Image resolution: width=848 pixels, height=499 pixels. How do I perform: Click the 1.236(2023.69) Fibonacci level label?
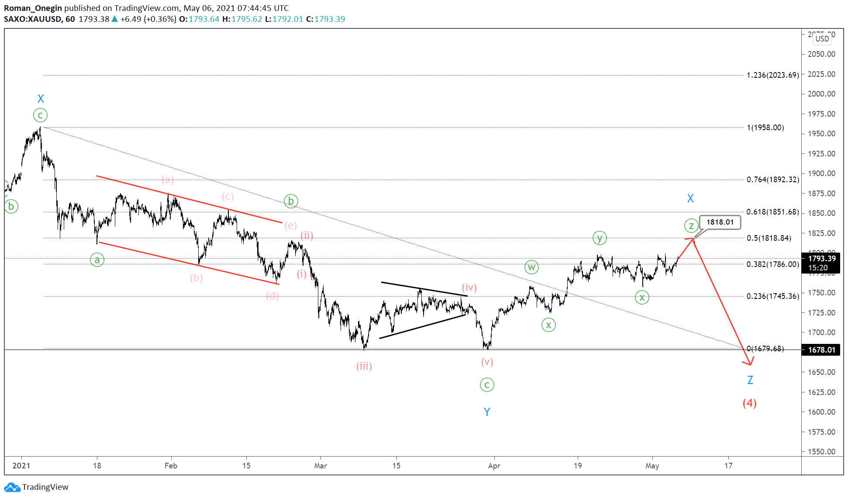coord(772,75)
